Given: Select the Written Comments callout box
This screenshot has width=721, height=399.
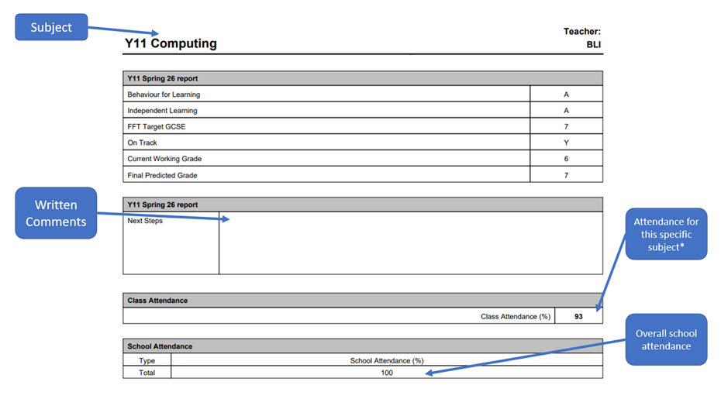Looking at the screenshot, I should pos(56,213).
